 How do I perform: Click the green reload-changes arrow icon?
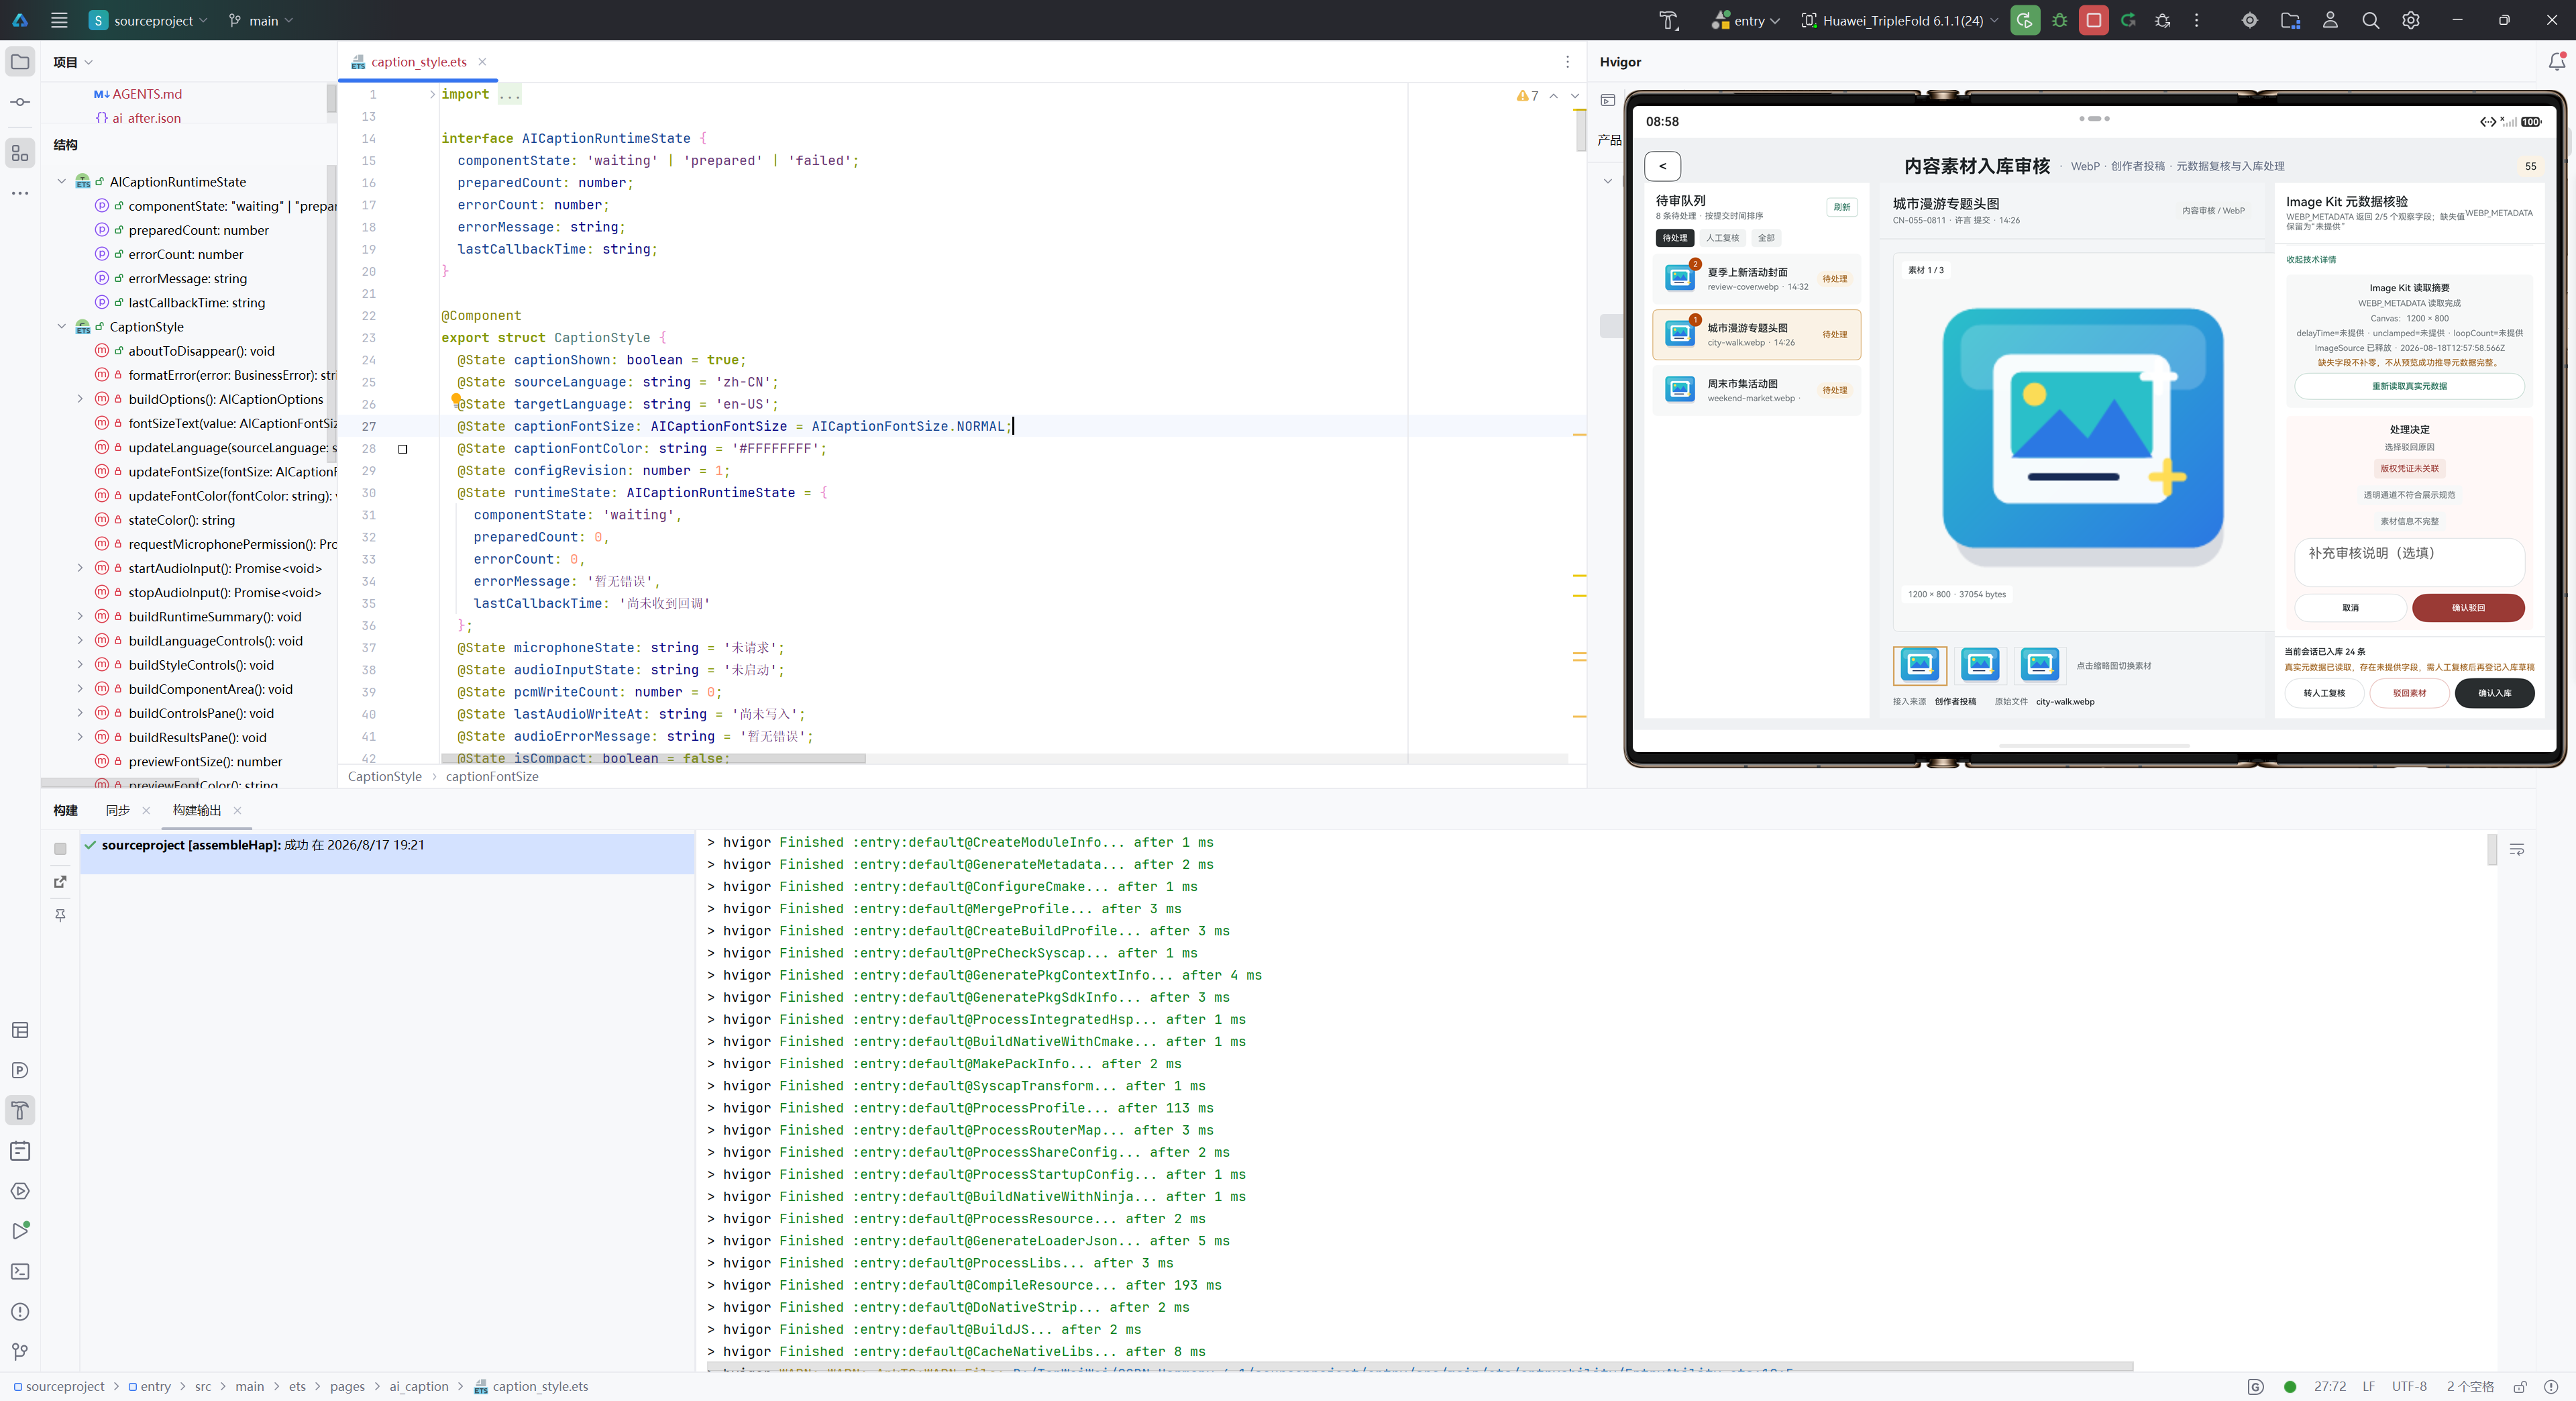coord(2128,20)
